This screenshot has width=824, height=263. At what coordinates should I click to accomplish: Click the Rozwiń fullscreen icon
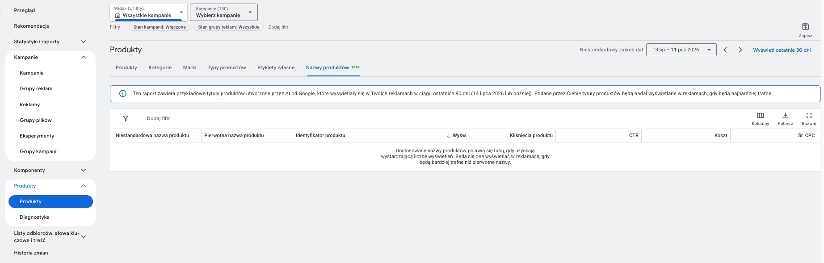(x=809, y=115)
